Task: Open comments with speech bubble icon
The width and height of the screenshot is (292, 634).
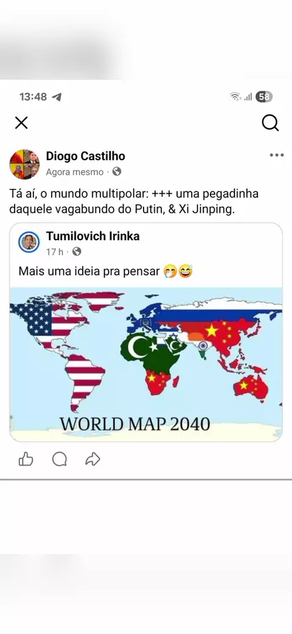Action: (x=59, y=459)
